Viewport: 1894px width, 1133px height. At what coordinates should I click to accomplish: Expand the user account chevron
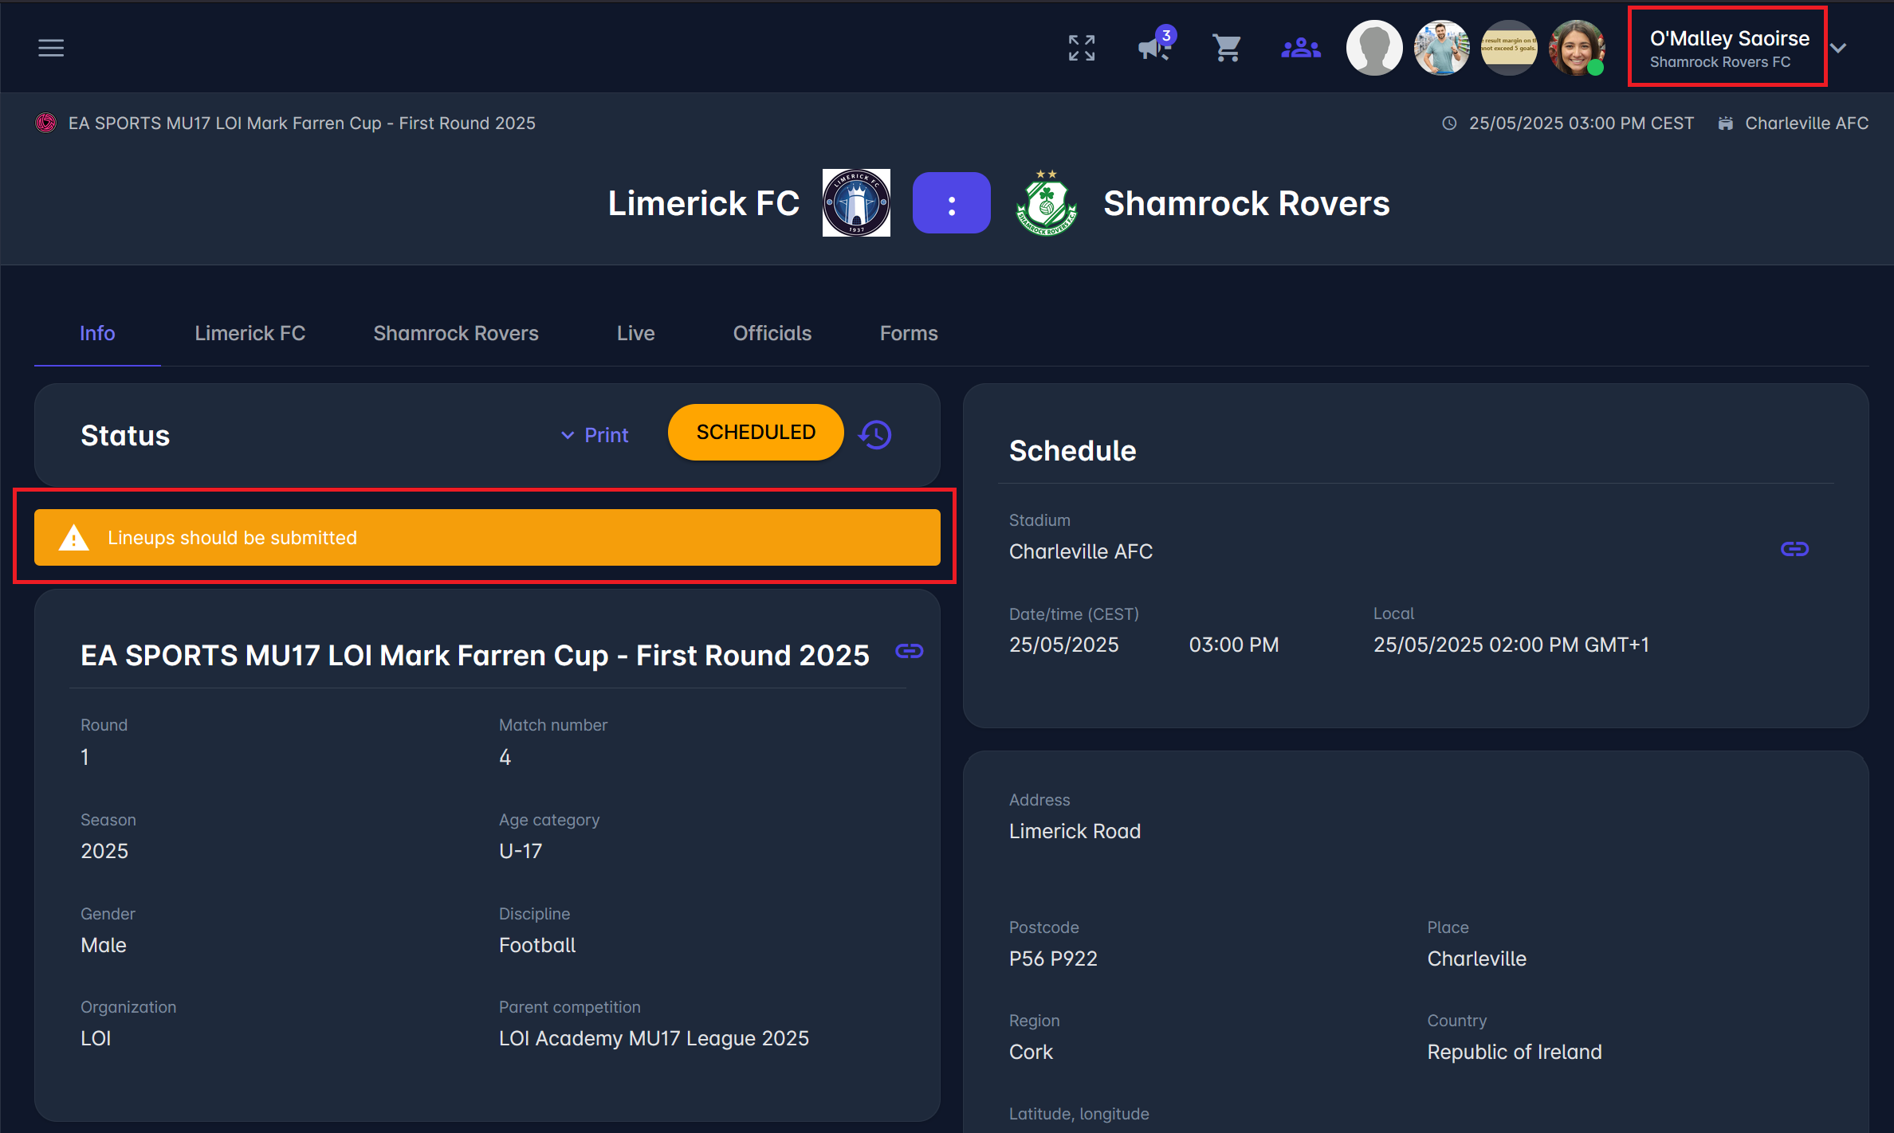pyautogui.click(x=1838, y=48)
